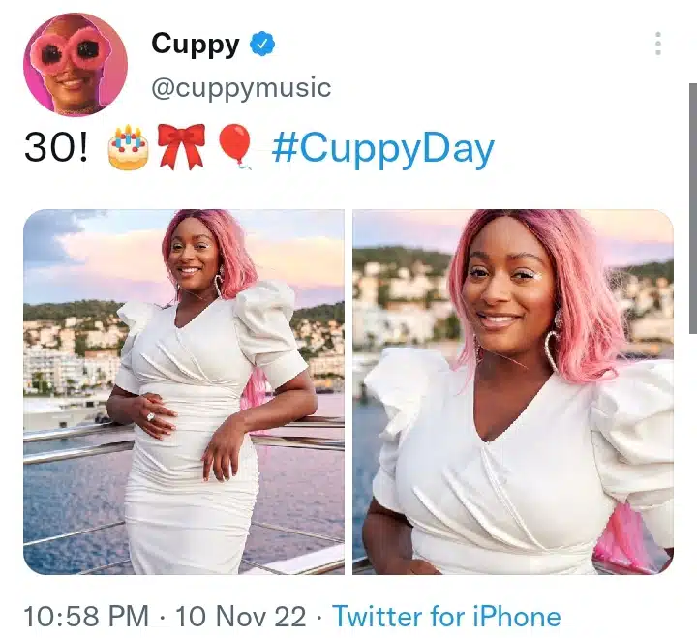Click the red ribbon bow emoji

pyautogui.click(x=182, y=147)
